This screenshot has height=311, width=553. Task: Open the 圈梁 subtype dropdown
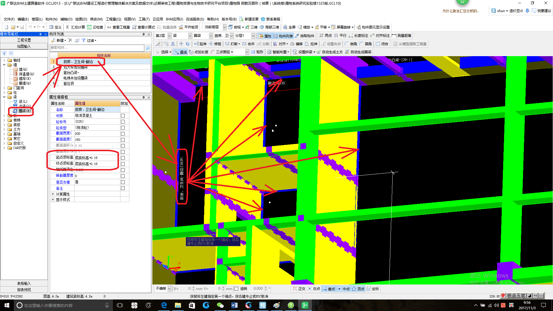[211, 36]
